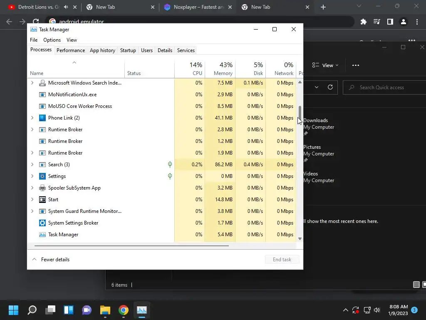Viewport: 426px width, 320px height.
Task: Refresh File Explorer address bar
Action: pyautogui.click(x=330, y=87)
